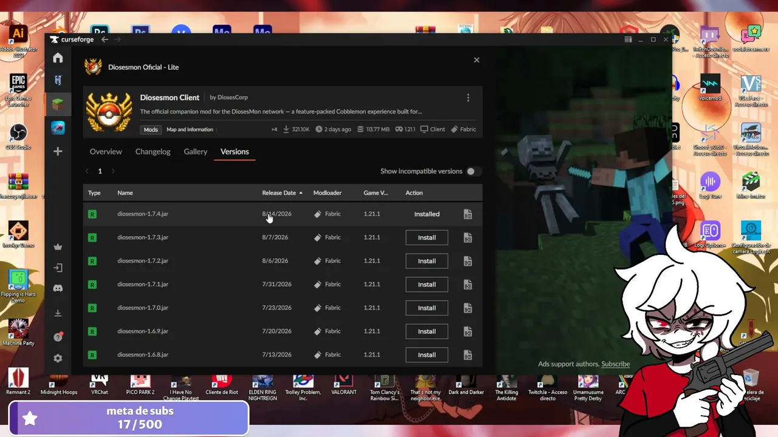
Task: Select the Minecraft grass block sidebar icon
Action: 58,104
